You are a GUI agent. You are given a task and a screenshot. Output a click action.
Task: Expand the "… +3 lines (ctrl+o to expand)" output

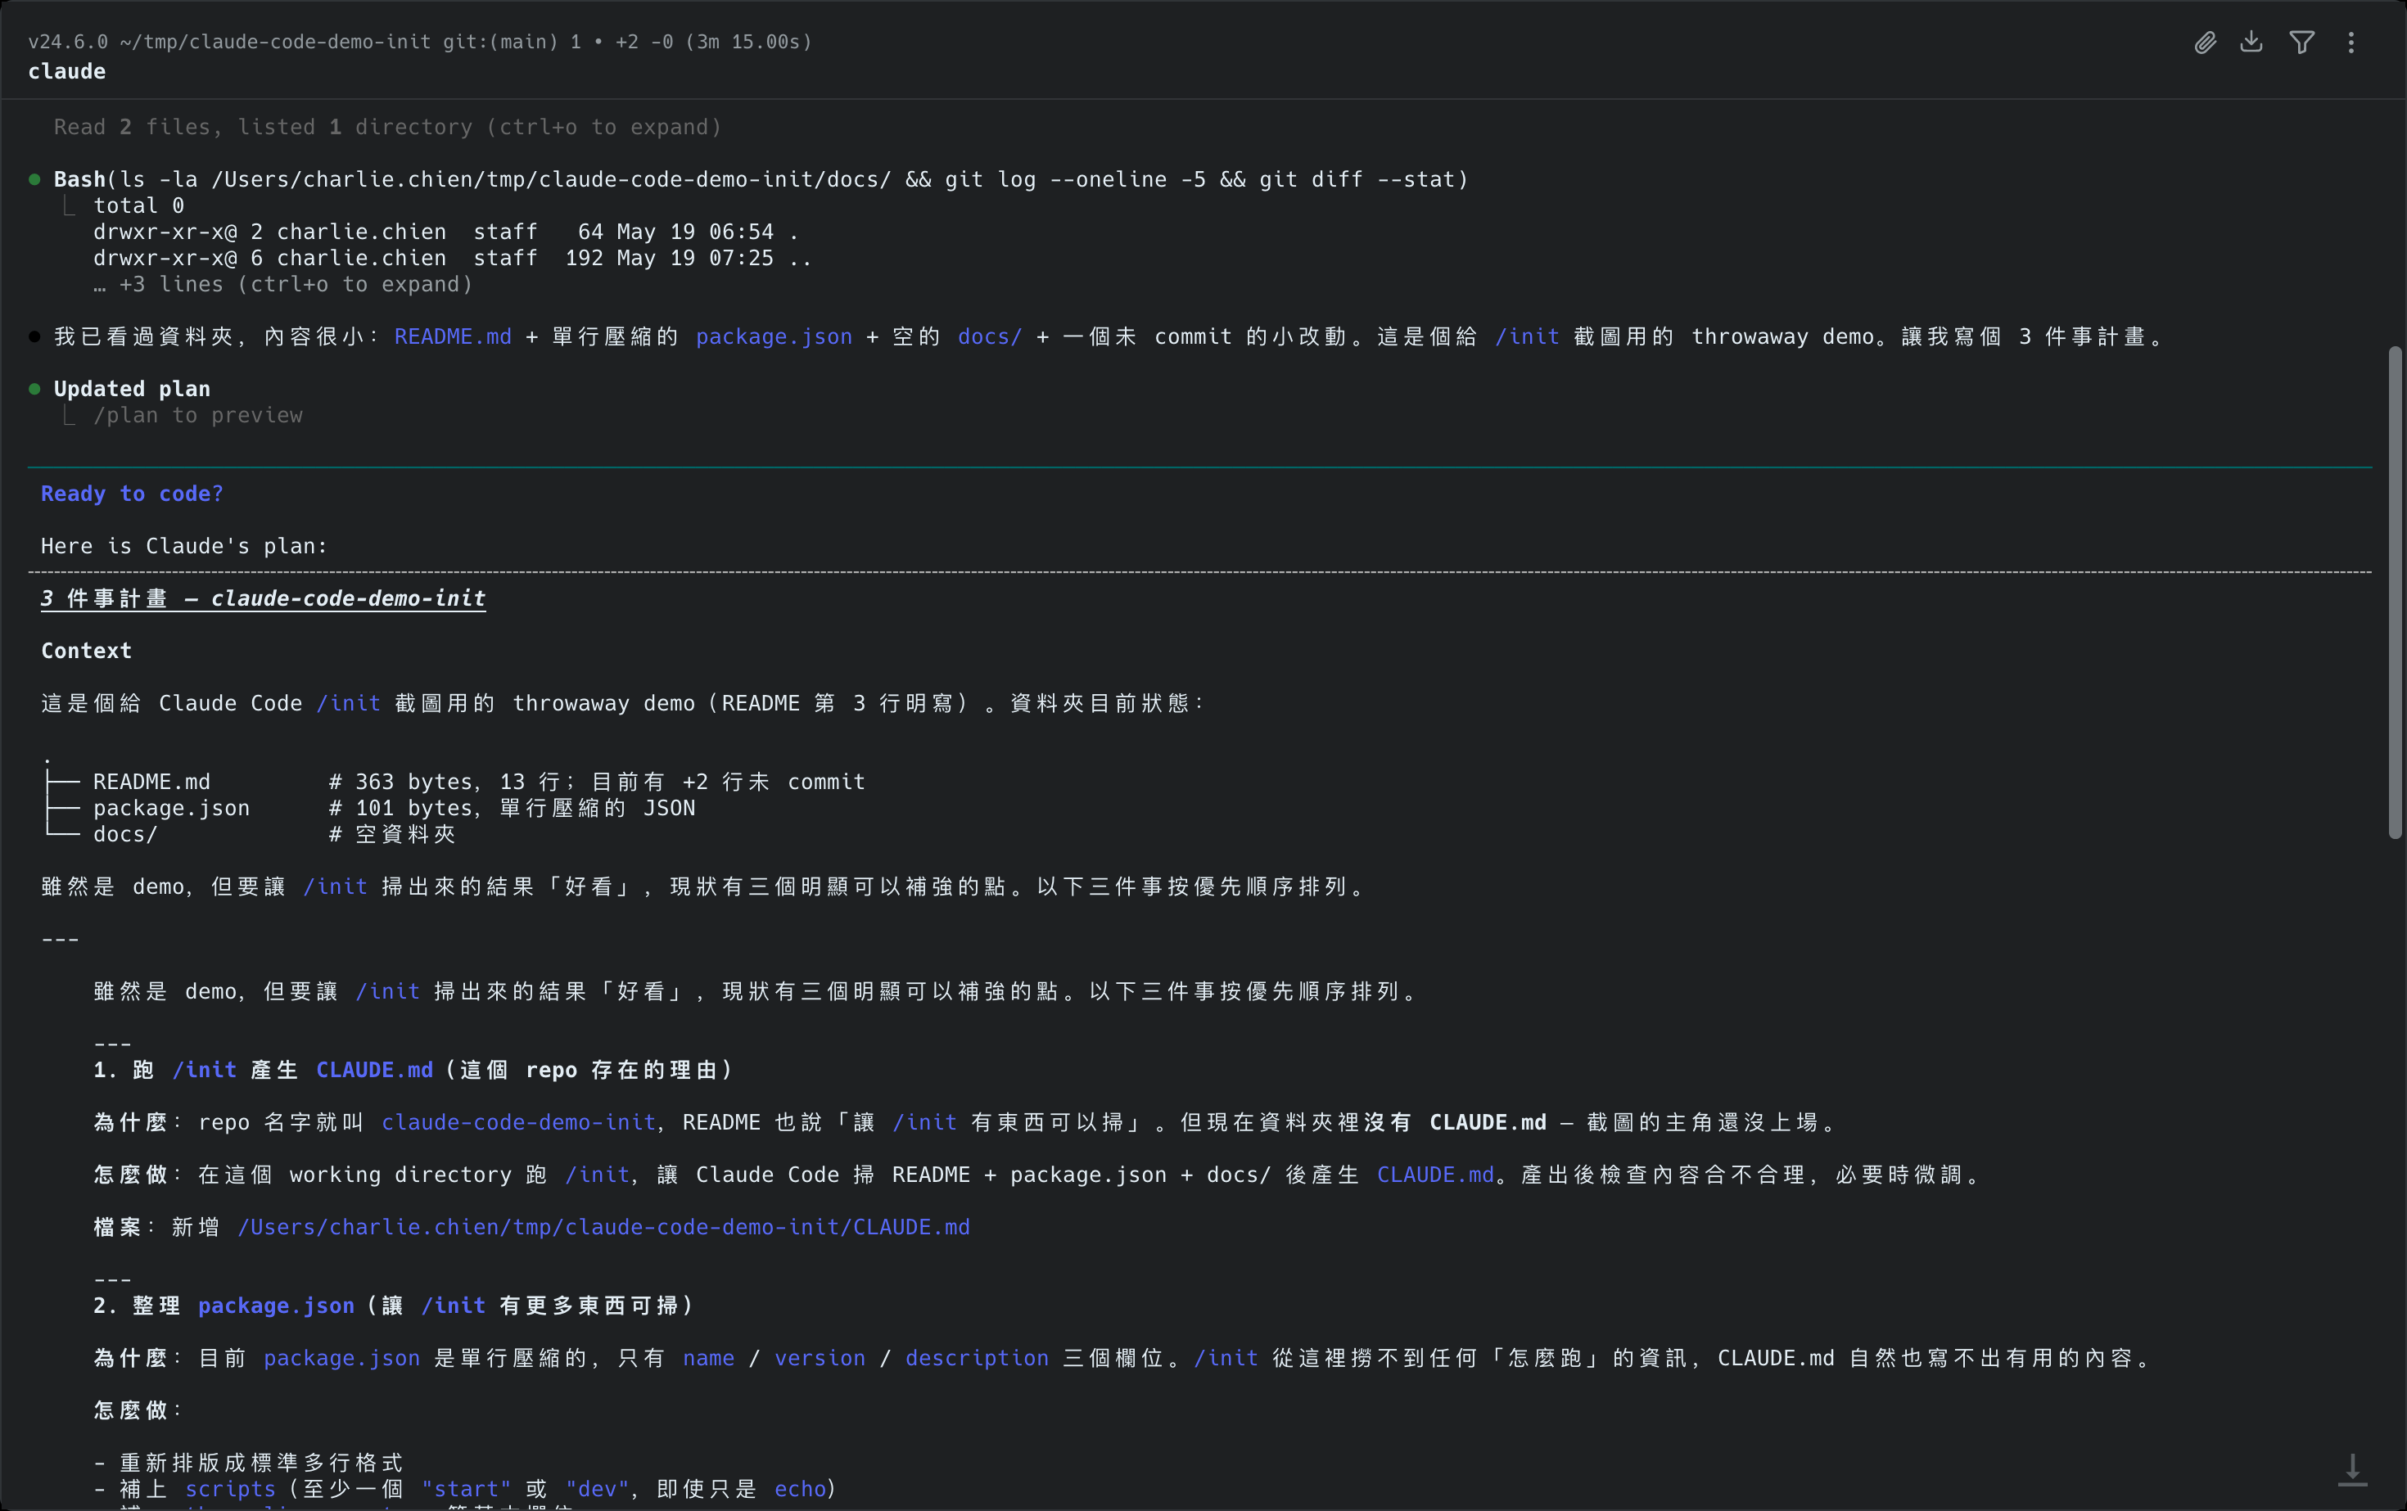tap(283, 285)
